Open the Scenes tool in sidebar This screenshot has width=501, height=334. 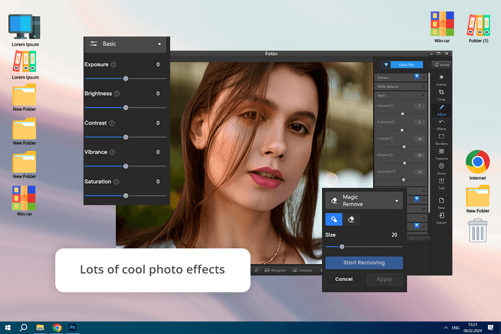[441, 79]
